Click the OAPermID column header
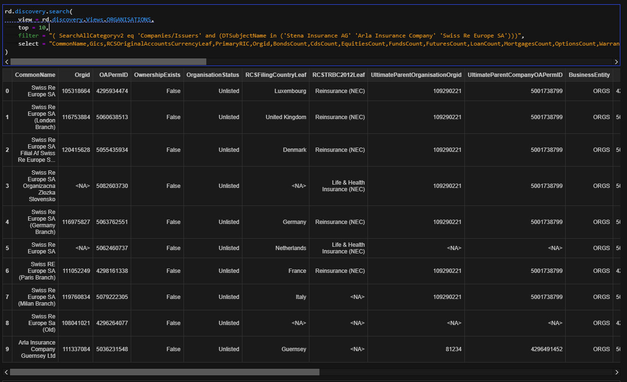The width and height of the screenshot is (627, 382). (112, 75)
